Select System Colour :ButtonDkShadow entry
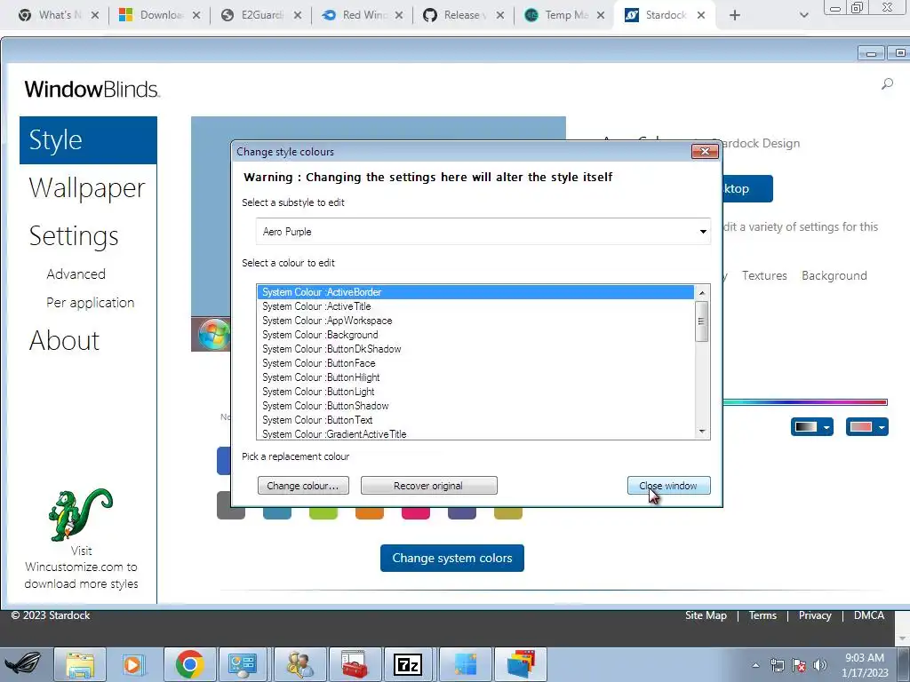Screen dimensions: 910x682 pos(475,348)
